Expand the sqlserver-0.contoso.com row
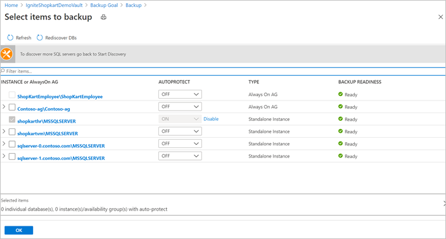This screenshot has height=239, width=446. point(4,144)
